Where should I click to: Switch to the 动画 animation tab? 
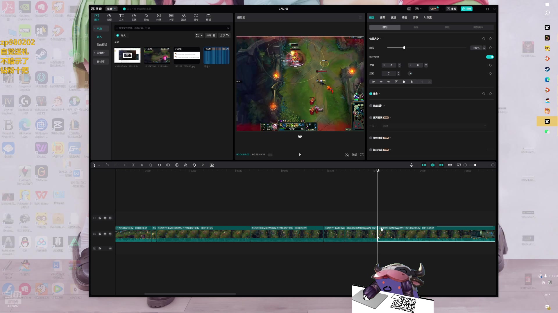click(404, 18)
